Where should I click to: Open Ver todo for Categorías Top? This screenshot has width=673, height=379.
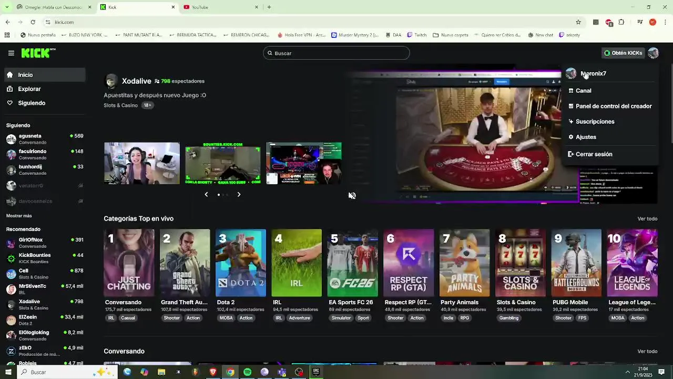(647, 218)
